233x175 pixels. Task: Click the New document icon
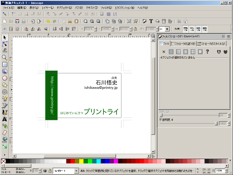[5, 21]
